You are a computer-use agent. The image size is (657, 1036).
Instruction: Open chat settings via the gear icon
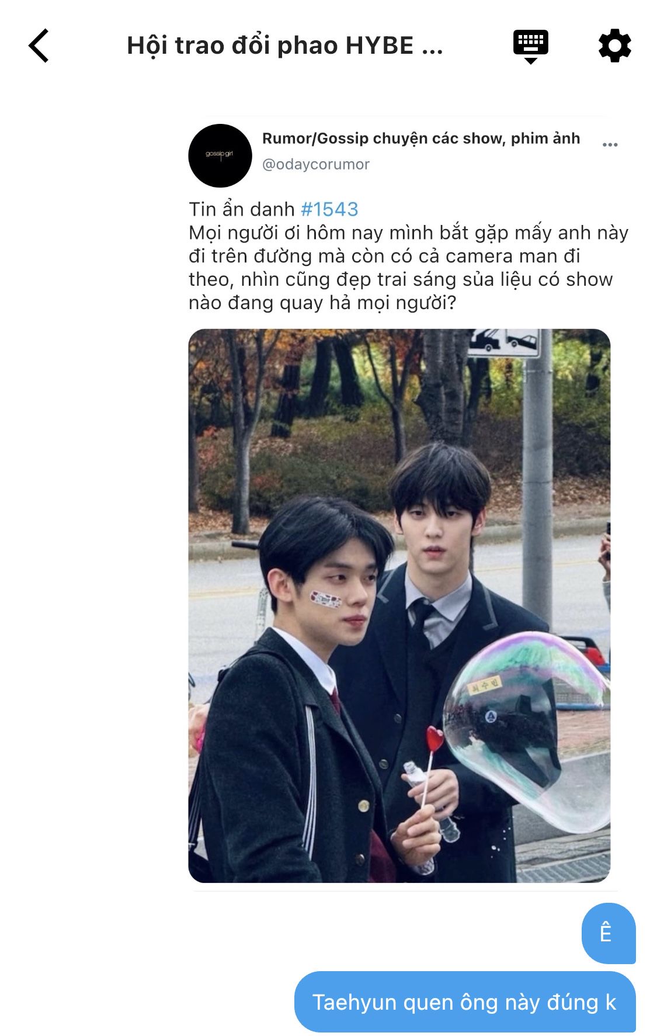pyautogui.click(x=614, y=46)
